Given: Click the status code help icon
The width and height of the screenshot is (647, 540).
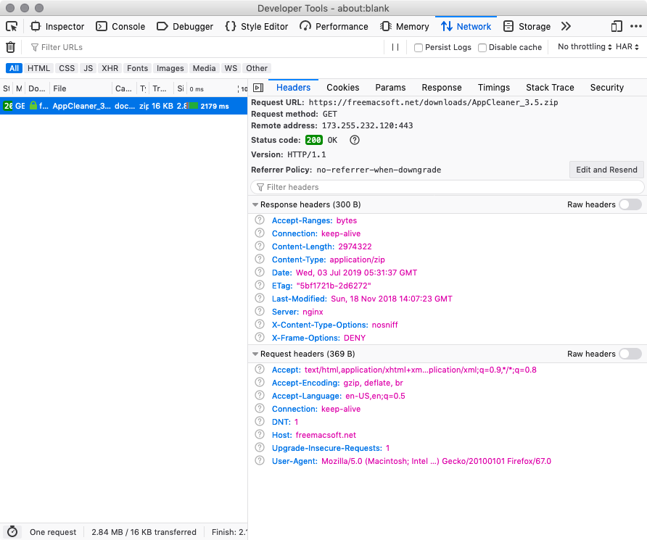Looking at the screenshot, I should click(x=355, y=141).
